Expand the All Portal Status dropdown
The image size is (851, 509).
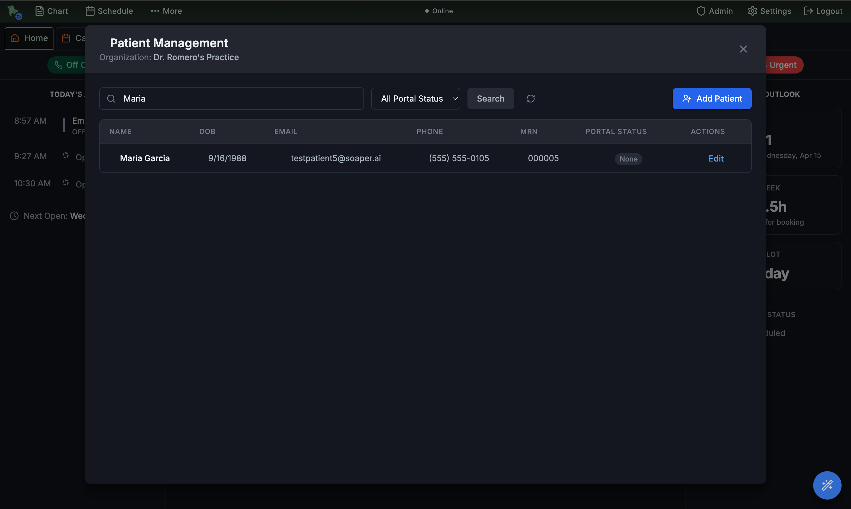click(x=415, y=99)
